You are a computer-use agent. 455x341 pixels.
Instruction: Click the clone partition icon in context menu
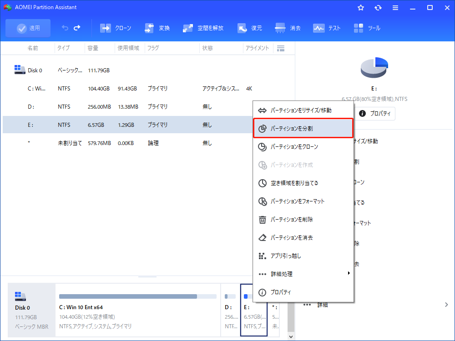pyautogui.click(x=263, y=147)
